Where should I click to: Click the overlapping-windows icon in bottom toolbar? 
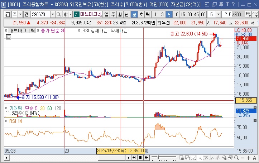click(x=187, y=158)
